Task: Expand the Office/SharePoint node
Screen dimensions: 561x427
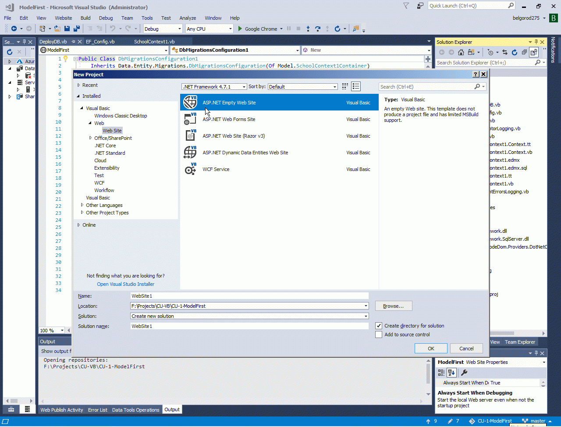Action: click(91, 138)
